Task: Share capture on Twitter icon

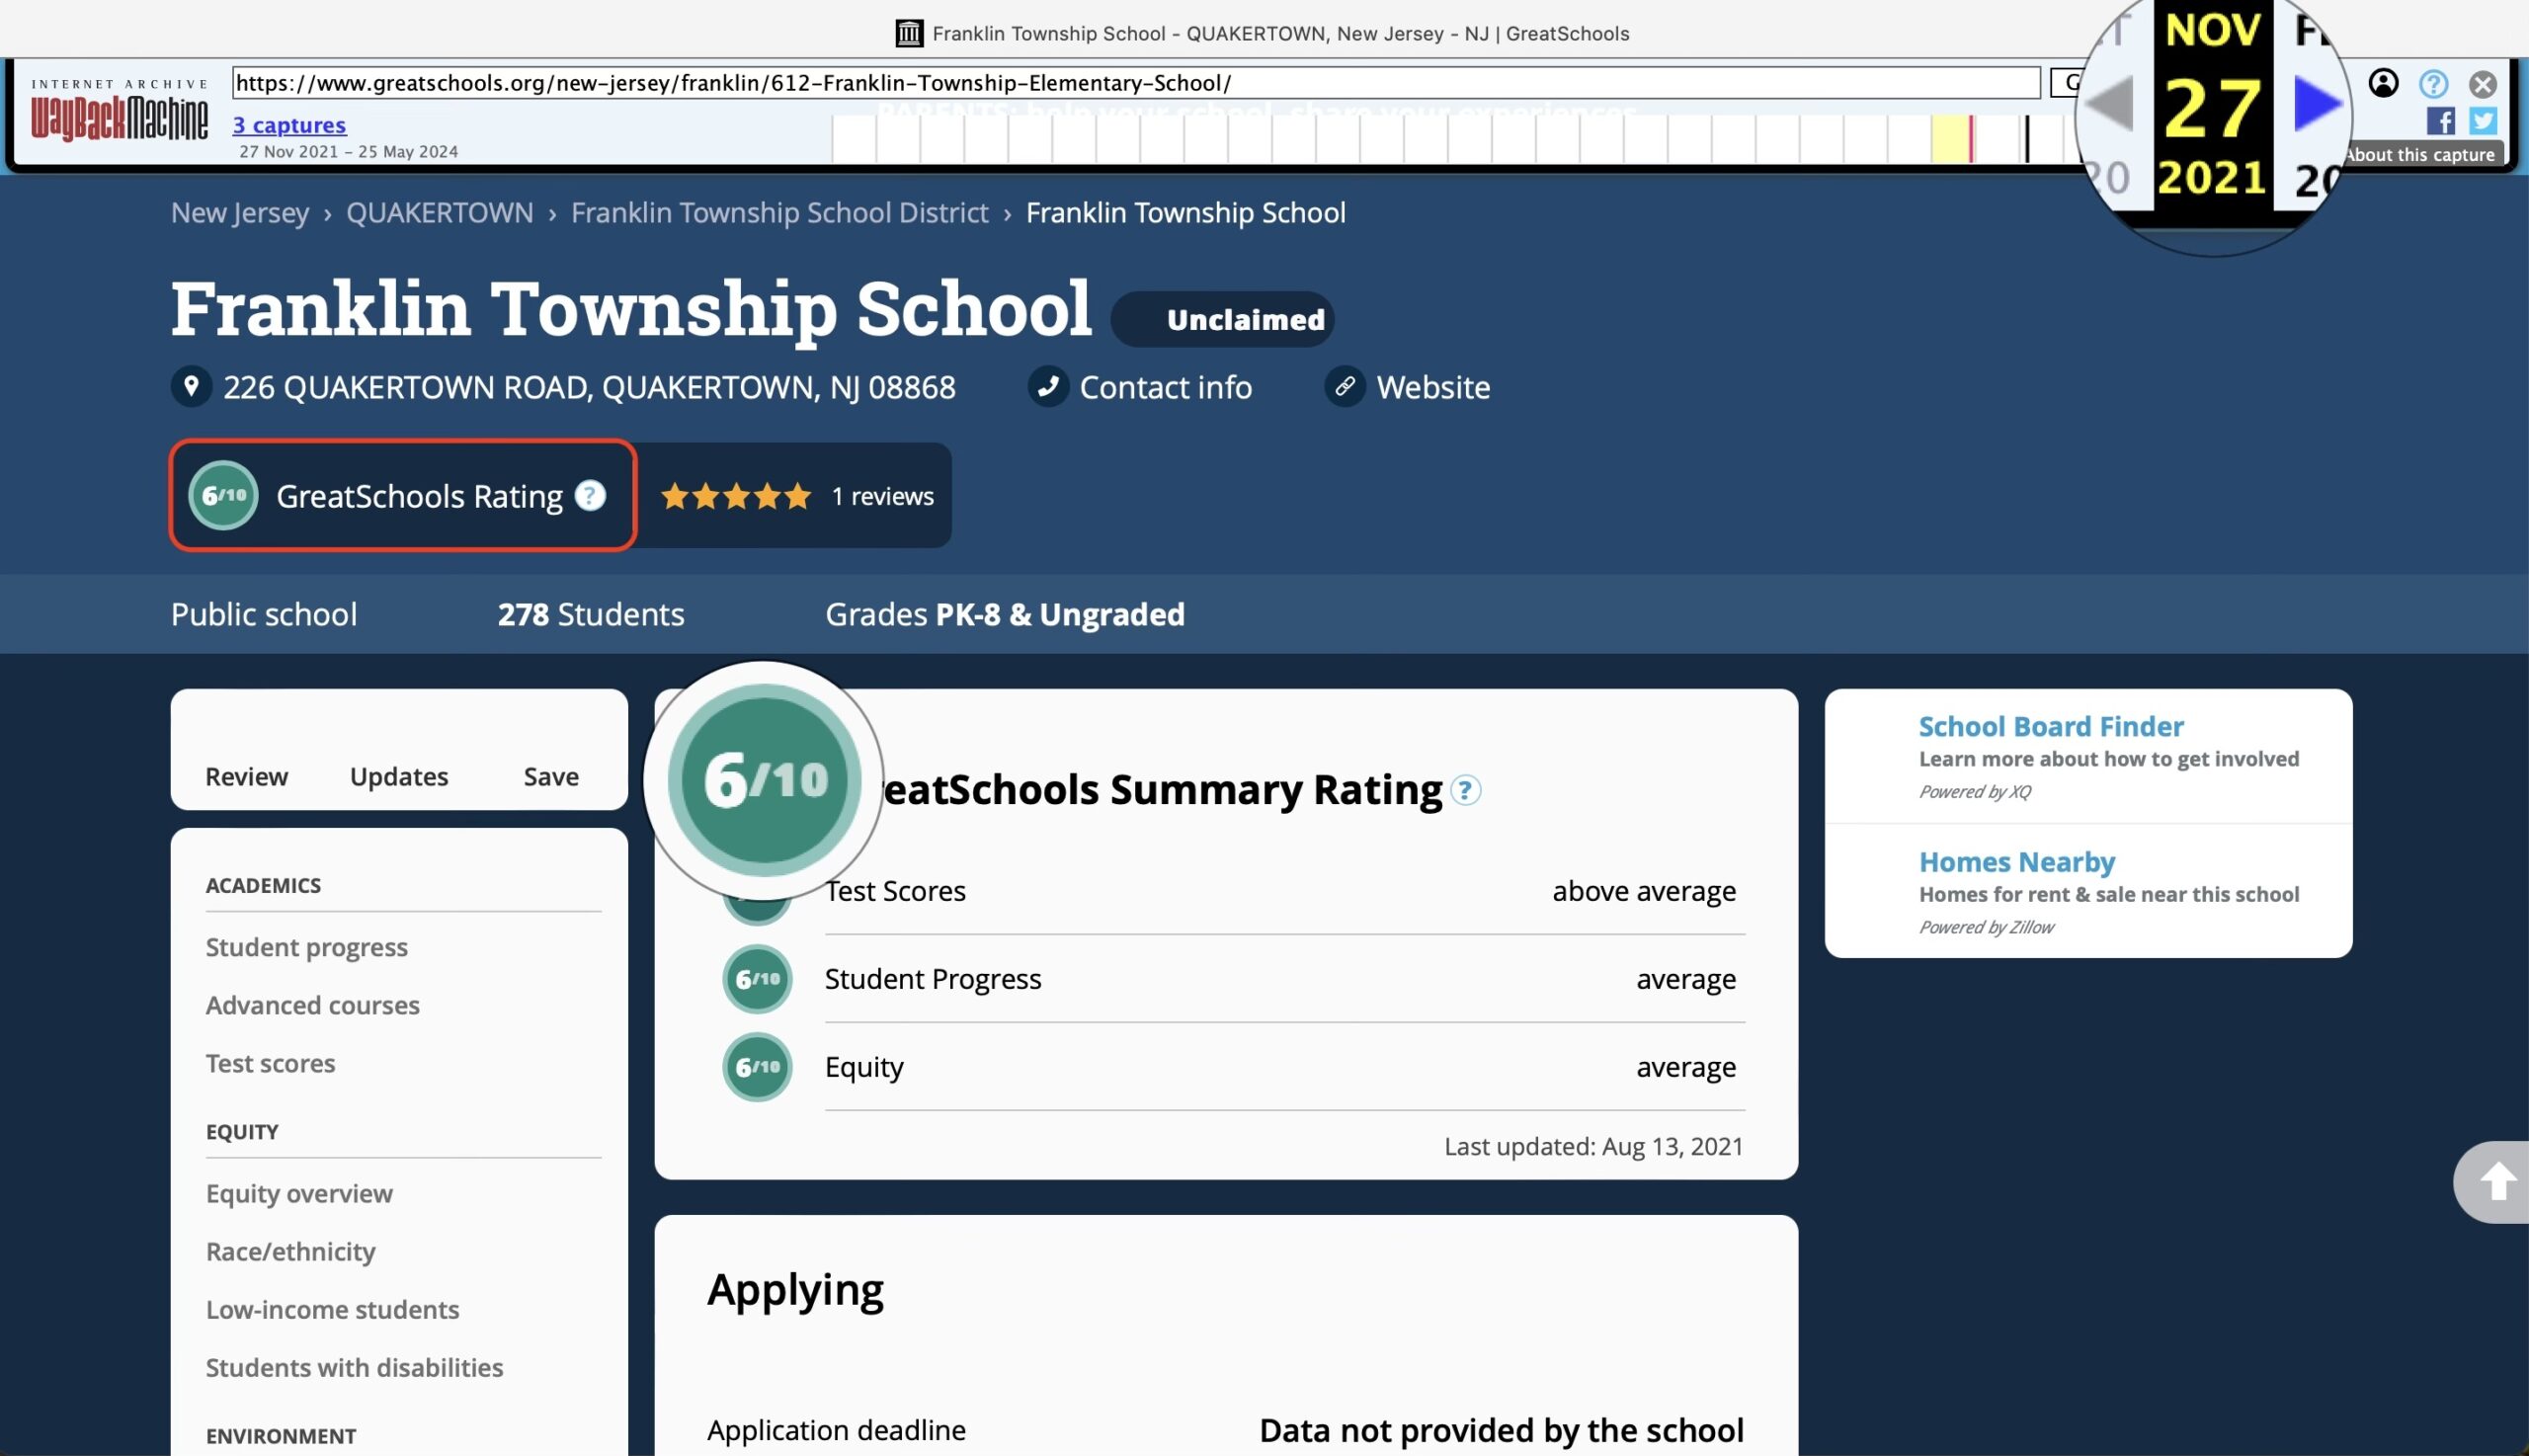Action: (2483, 121)
